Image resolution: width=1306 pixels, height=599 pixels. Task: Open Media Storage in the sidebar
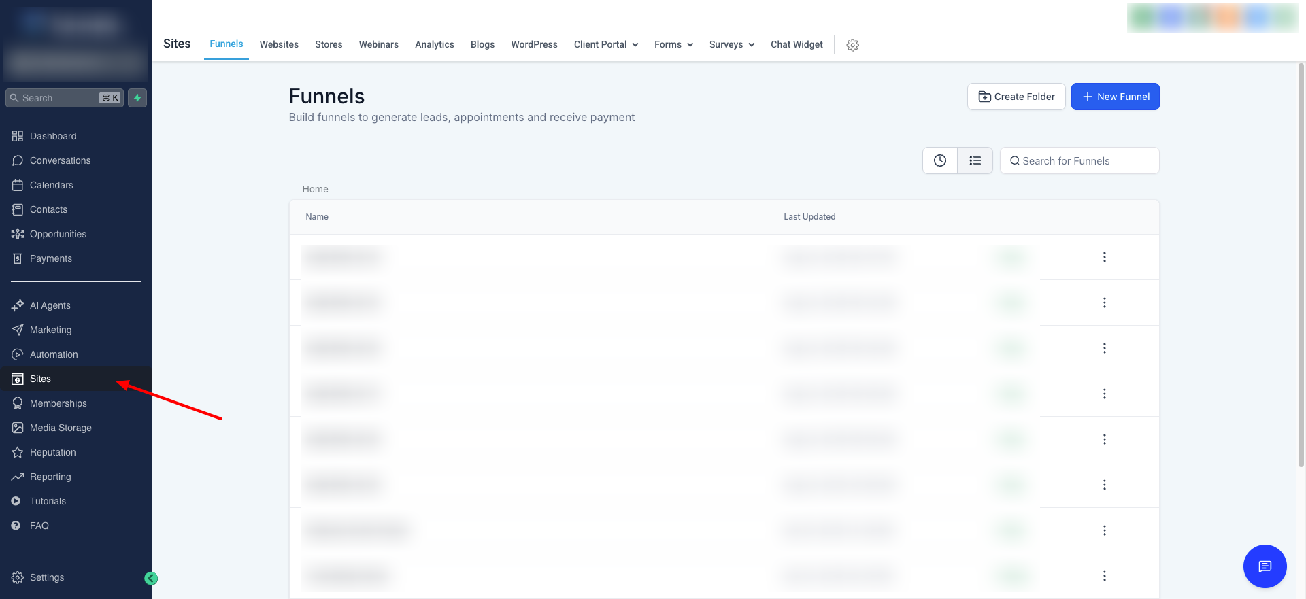click(x=61, y=428)
